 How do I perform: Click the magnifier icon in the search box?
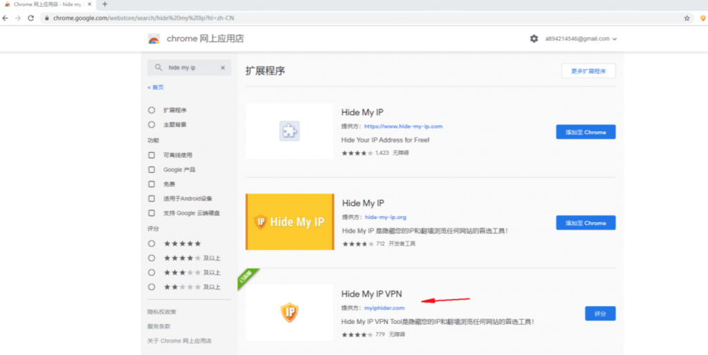(158, 68)
